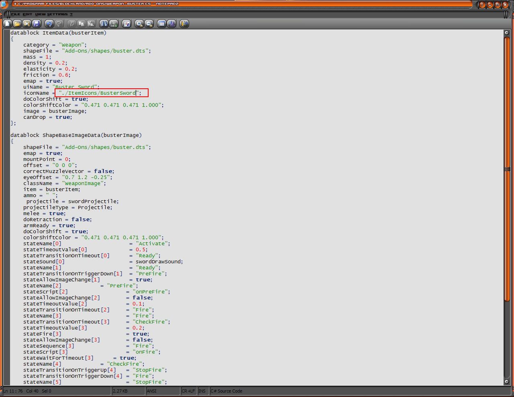Click the vertical scrollbar up arrow

tap(507, 33)
